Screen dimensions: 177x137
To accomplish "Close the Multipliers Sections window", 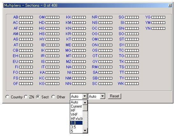I will 170,5.
